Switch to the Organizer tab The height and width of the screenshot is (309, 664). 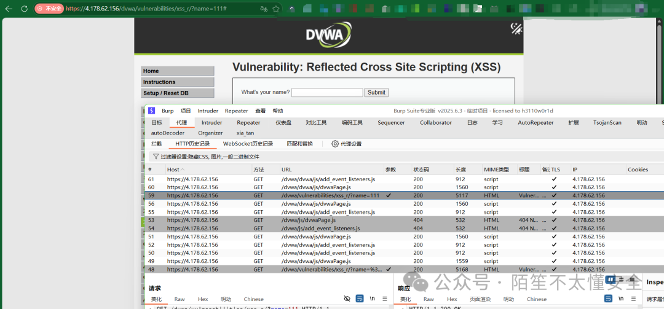pyautogui.click(x=210, y=133)
